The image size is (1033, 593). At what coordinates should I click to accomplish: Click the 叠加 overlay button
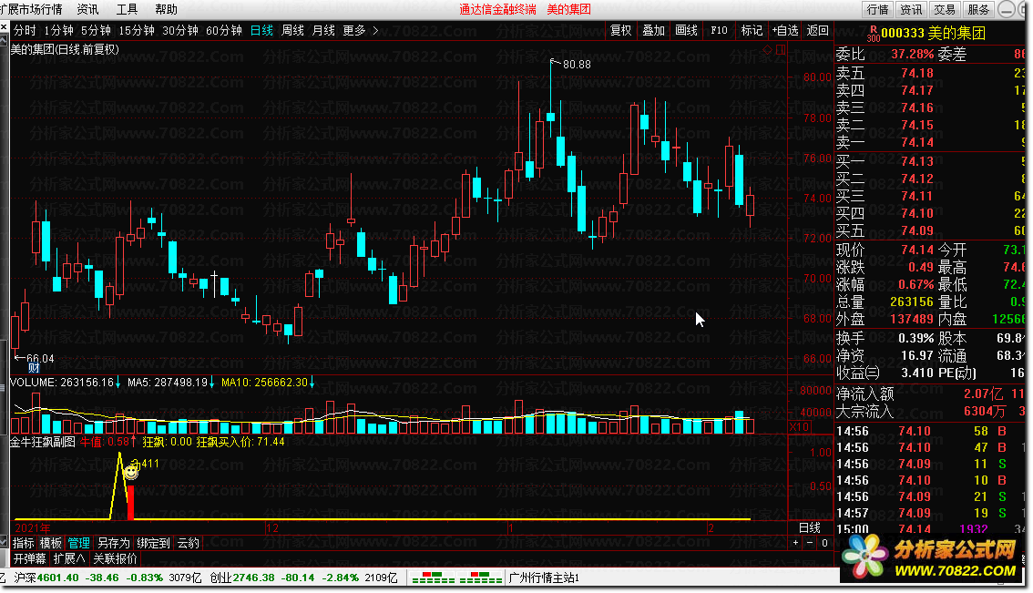pyautogui.click(x=653, y=30)
